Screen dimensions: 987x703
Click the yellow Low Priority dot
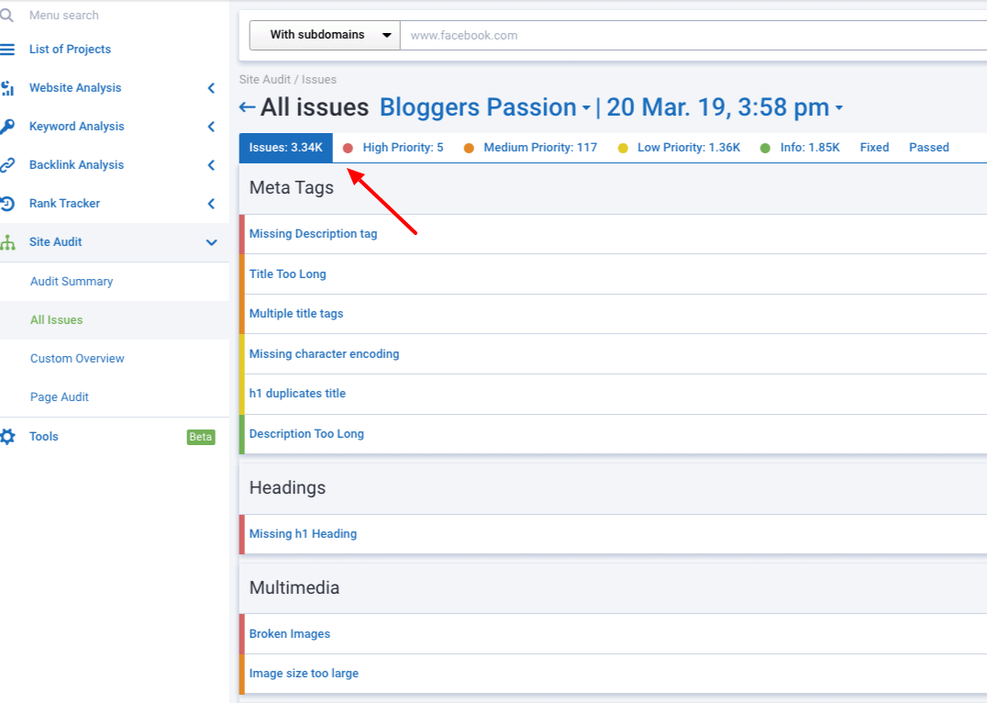click(x=623, y=149)
